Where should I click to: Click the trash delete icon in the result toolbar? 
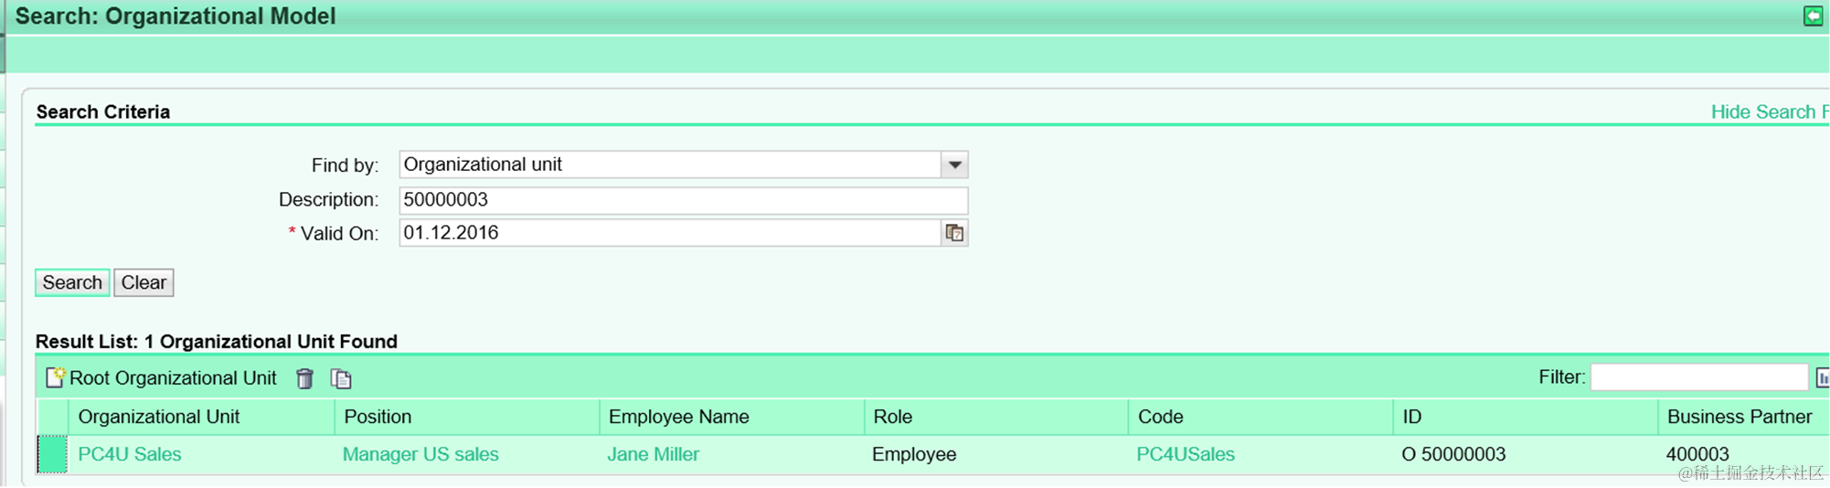[305, 378]
